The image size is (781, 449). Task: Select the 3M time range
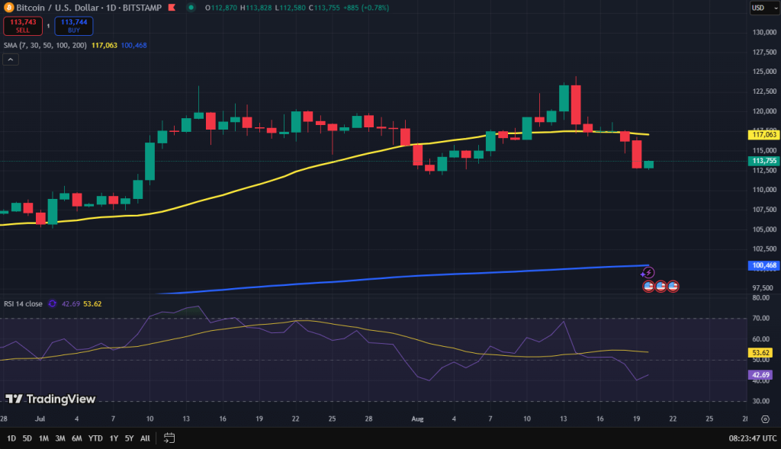60,438
